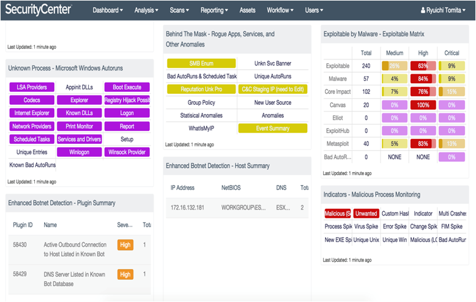Viewport: 476px width, 302px height.
Task: Open the Scans dropdown
Action: [x=179, y=10]
